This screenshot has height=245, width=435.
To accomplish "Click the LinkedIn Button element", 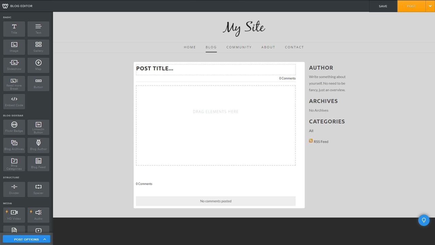I will 38,127.
